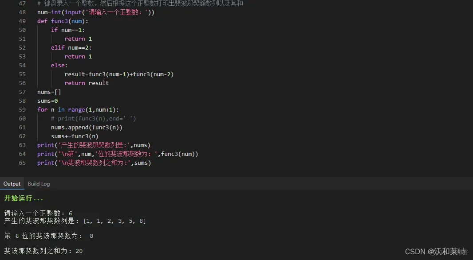Click the 'sums=0' assignment line
The height and width of the screenshot is (260, 473).
tap(47, 101)
